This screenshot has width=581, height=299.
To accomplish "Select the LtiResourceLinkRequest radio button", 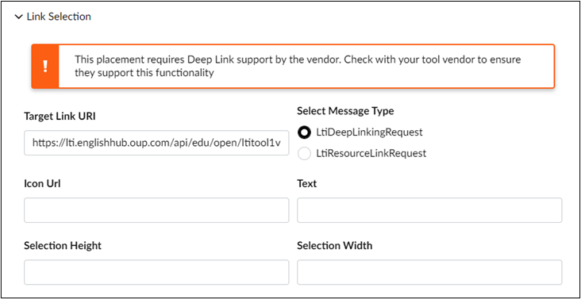I will point(304,153).
